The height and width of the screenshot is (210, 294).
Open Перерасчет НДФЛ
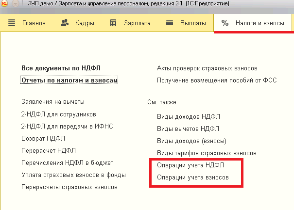point(49,151)
